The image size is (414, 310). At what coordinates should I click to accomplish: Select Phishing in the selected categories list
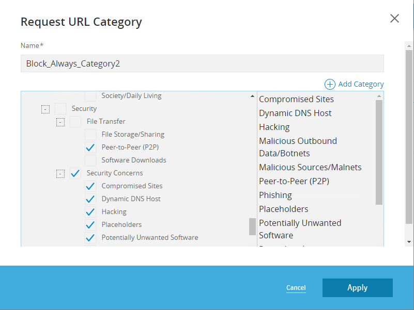[x=275, y=195]
